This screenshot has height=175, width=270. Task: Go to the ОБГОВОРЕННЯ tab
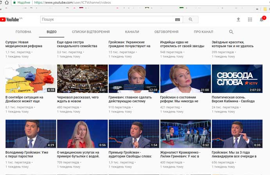pos(166,32)
